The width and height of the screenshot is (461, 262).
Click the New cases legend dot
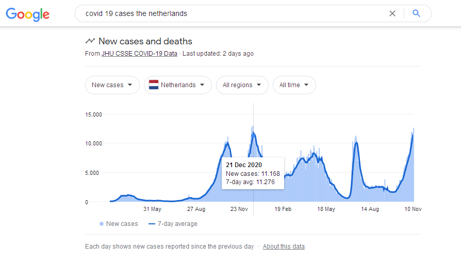coord(102,224)
